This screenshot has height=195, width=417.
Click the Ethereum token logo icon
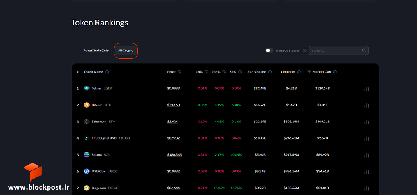87,122
